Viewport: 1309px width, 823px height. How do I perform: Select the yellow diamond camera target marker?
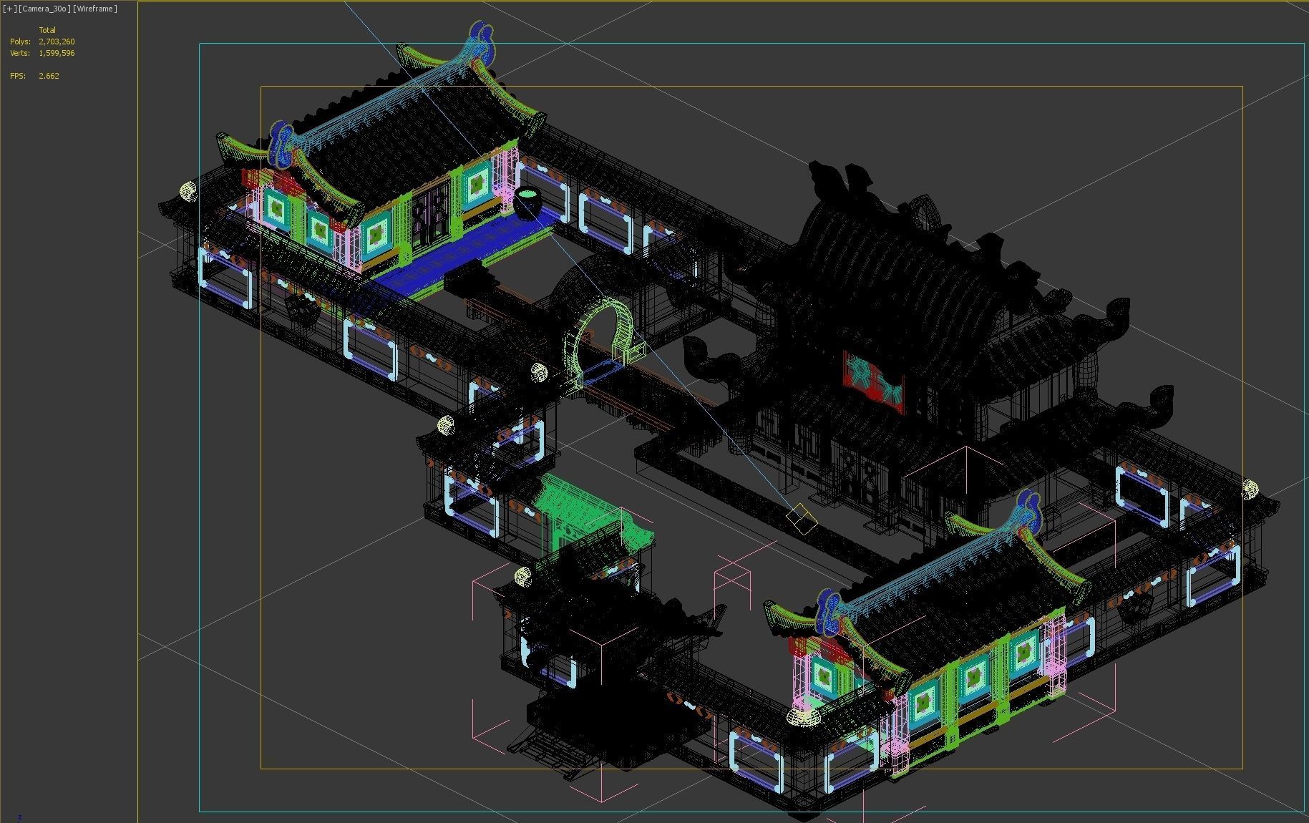[801, 518]
